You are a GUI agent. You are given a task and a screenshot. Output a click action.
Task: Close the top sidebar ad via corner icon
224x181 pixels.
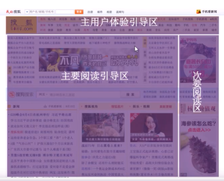pos(214,39)
